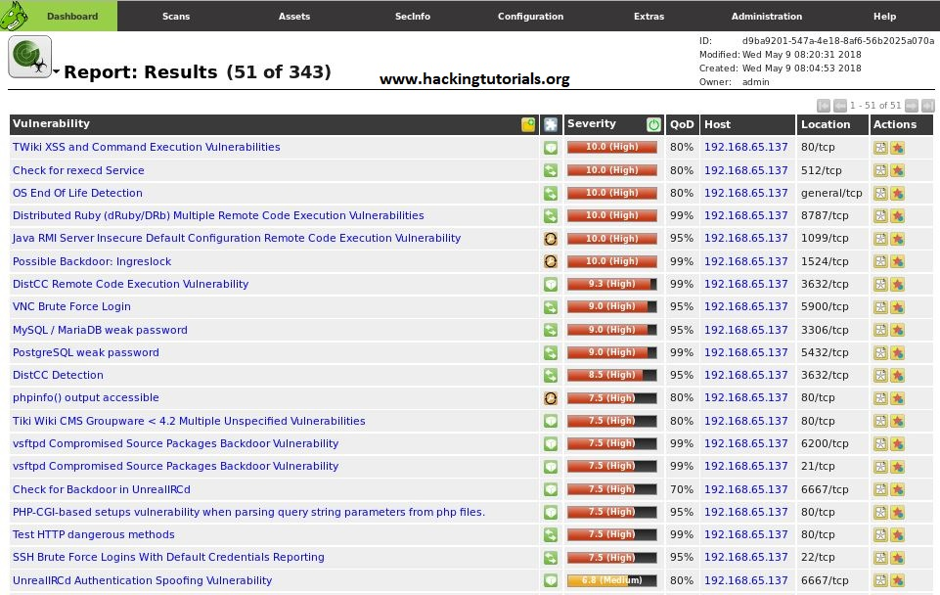The width and height of the screenshot is (940, 595).
Task: Go to the last results page
Action: [x=928, y=106]
